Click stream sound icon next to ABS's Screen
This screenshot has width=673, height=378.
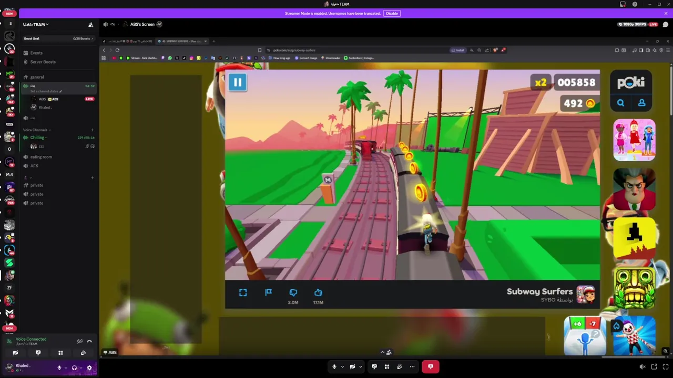(105, 24)
